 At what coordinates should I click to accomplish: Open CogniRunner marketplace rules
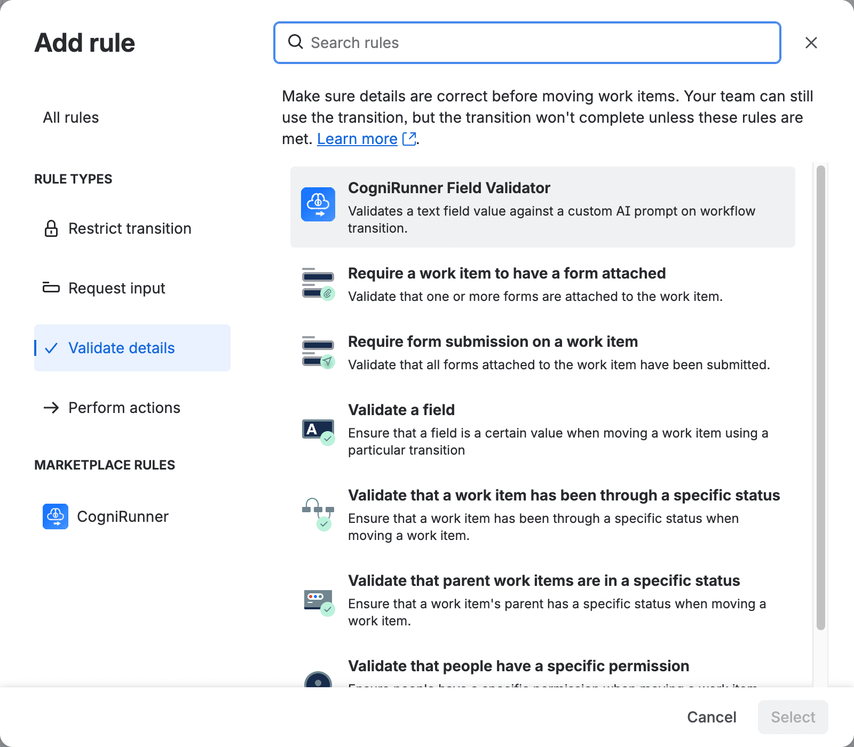pos(132,516)
